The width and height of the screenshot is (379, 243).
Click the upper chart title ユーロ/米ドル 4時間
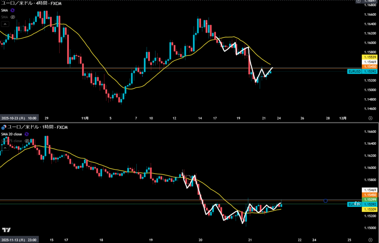click(x=31, y=3)
